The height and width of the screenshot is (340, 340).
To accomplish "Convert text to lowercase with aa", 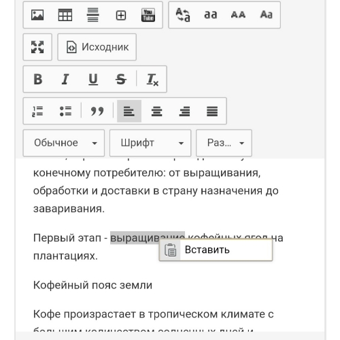I will click(x=211, y=15).
